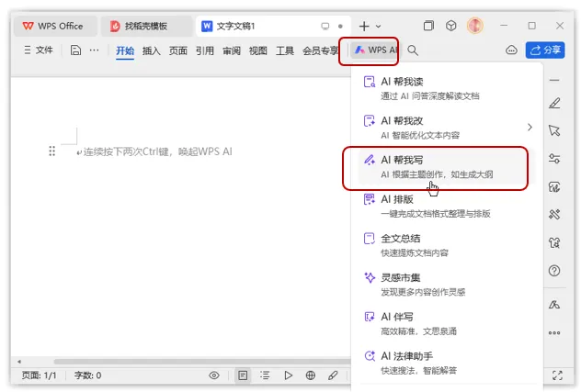Expand the AI 帮我改 submenu arrow
Screen dimensions: 581x392
tap(530, 128)
